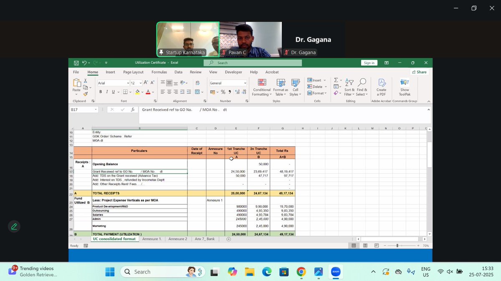The height and width of the screenshot is (281, 501).
Task: Click in the Excel Search box
Action: pos(253,63)
